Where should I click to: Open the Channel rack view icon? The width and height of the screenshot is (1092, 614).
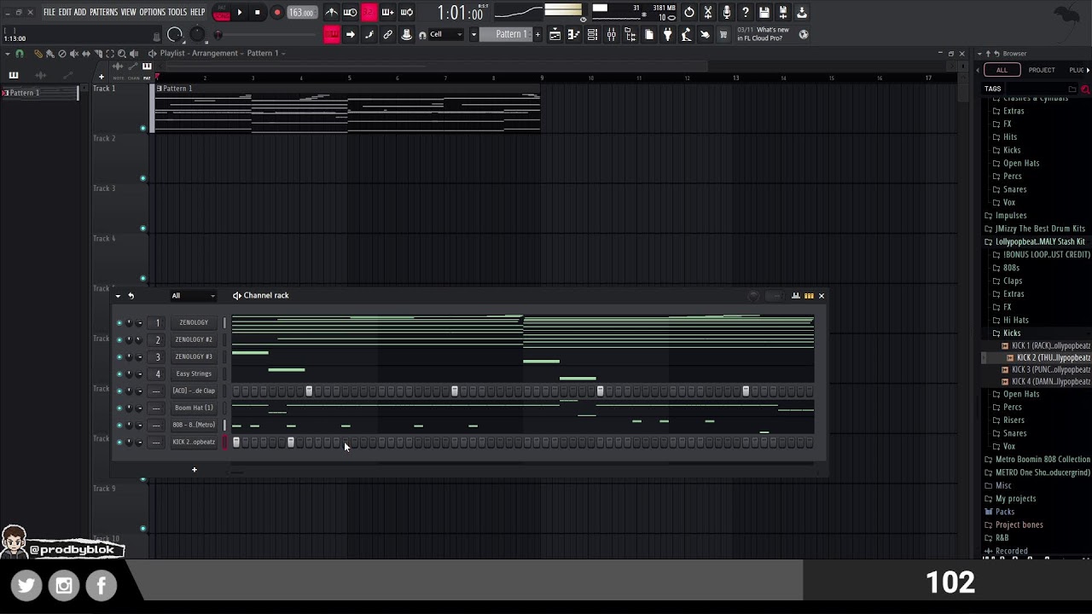point(592,35)
